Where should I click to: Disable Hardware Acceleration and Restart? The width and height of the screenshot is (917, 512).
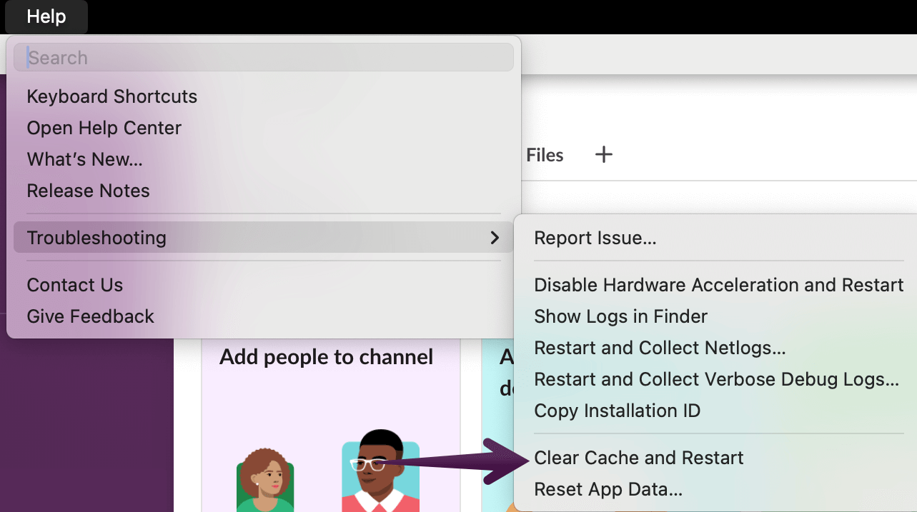[x=719, y=284]
